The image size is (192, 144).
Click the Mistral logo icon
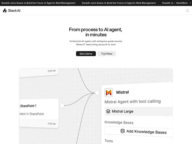point(109,93)
